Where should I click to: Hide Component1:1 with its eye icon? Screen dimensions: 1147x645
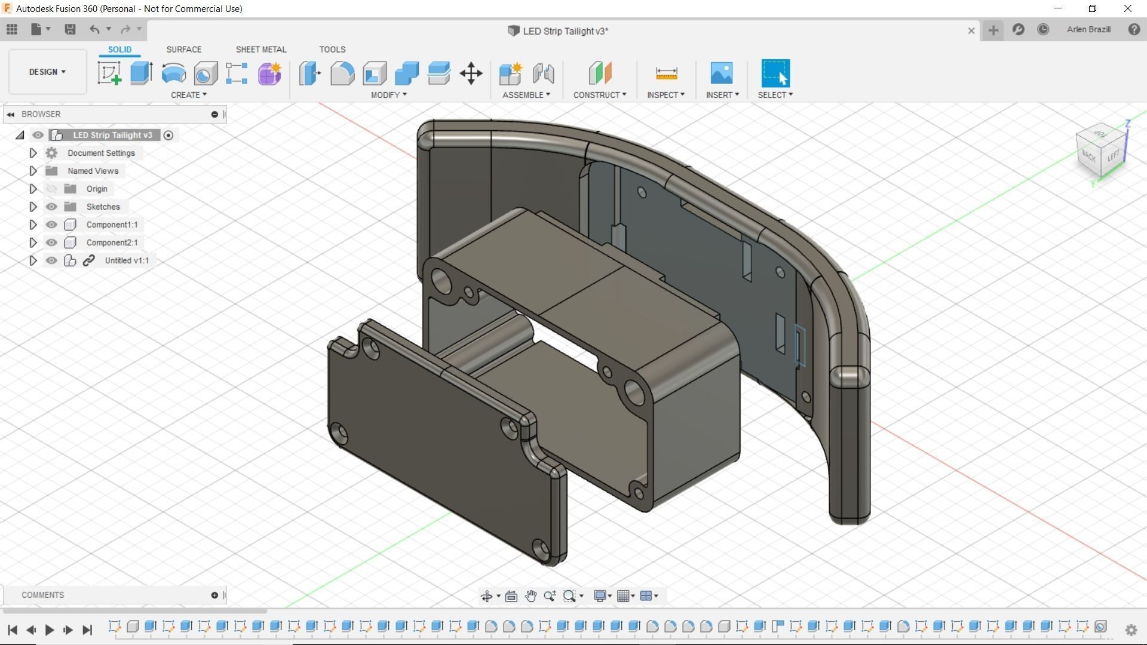pos(51,225)
